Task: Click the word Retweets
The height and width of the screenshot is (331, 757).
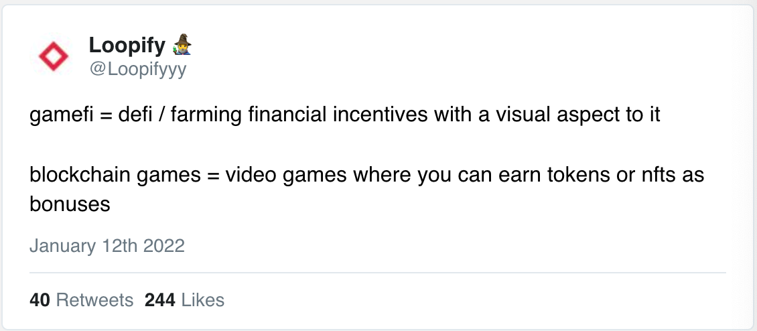Action: (94, 300)
